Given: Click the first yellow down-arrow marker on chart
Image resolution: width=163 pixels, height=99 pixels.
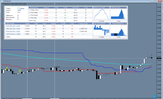Looking at the screenshot, I should [x=7, y=69].
